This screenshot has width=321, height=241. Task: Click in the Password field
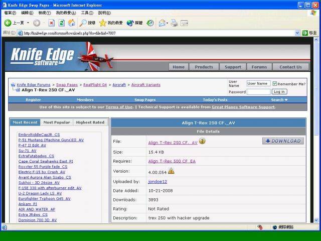[259, 92]
